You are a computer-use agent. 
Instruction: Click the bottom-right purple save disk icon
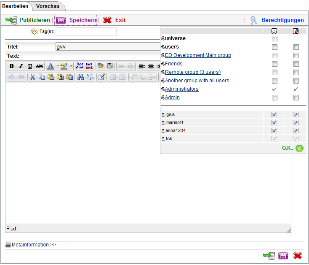click(283, 256)
